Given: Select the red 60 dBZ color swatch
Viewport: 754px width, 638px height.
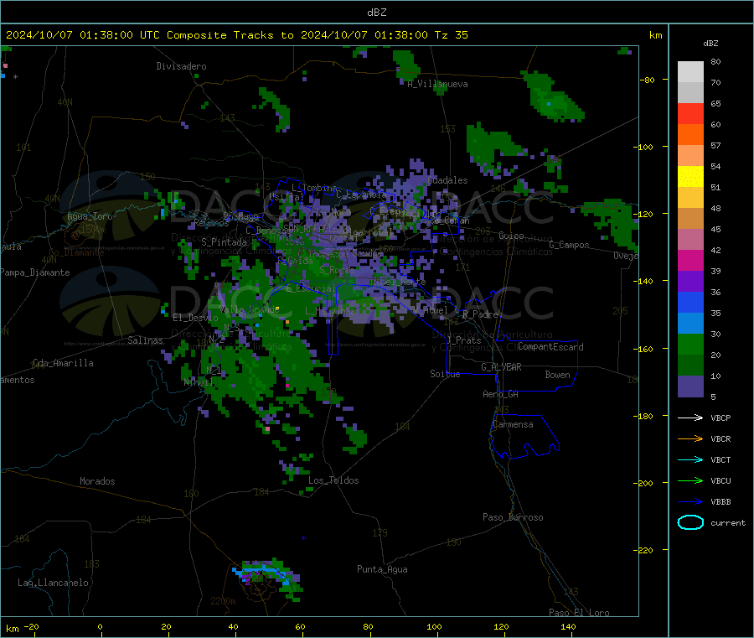Looking at the screenshot, I should point(690,113).
